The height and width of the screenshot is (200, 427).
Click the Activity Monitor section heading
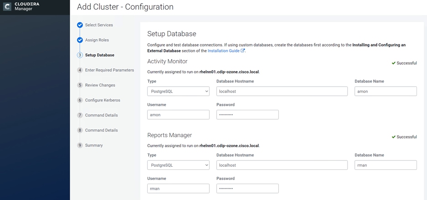167,62
